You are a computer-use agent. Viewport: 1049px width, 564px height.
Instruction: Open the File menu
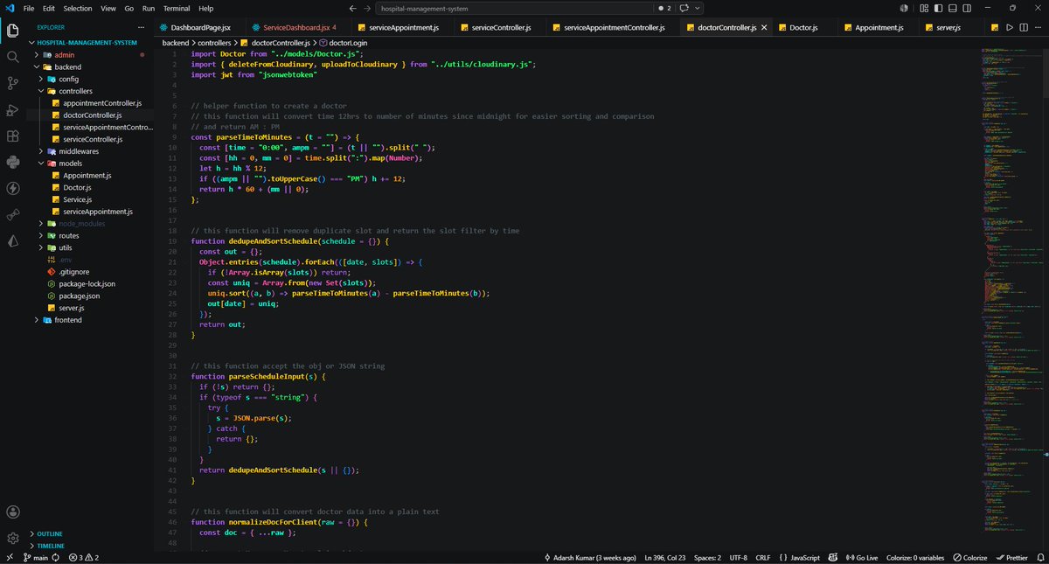[x=29, y=8]
